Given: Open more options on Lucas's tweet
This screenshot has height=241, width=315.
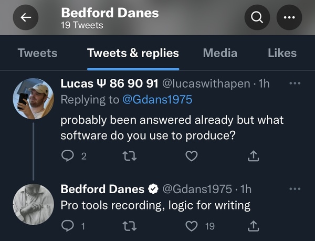Looking at the screenshot, I should pyautogui.click(x=295, y=83).
